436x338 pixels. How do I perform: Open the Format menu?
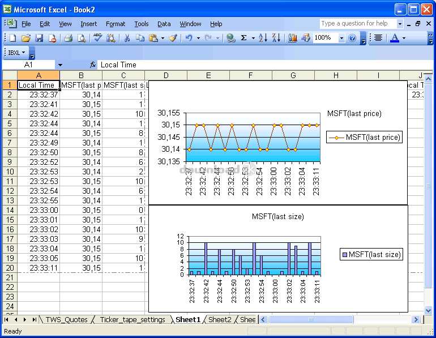coord(116,24)
